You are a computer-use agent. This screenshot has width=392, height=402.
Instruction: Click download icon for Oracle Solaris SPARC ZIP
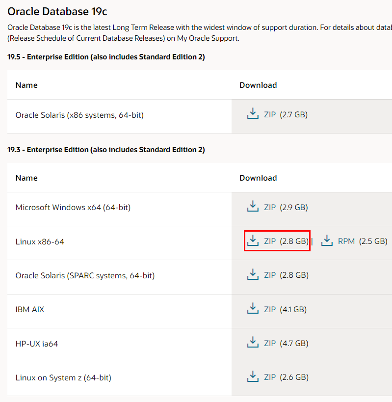(253, 274)
